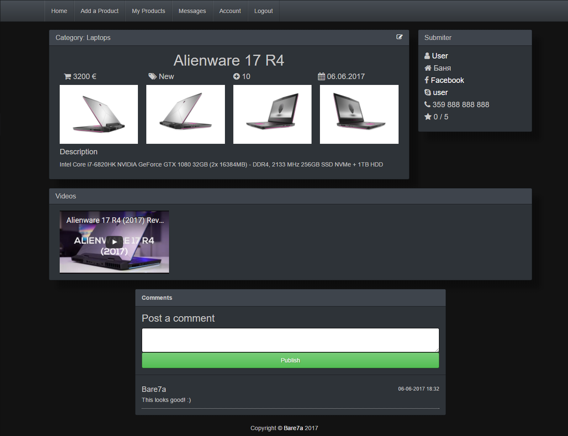Open the submitter's Facebook link
The width and height of the screenshot is (568, 436).
(447, 80)
